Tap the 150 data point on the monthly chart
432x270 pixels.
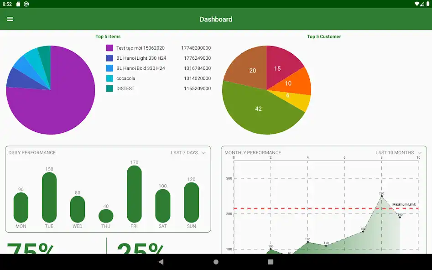(x=363, y=231)
